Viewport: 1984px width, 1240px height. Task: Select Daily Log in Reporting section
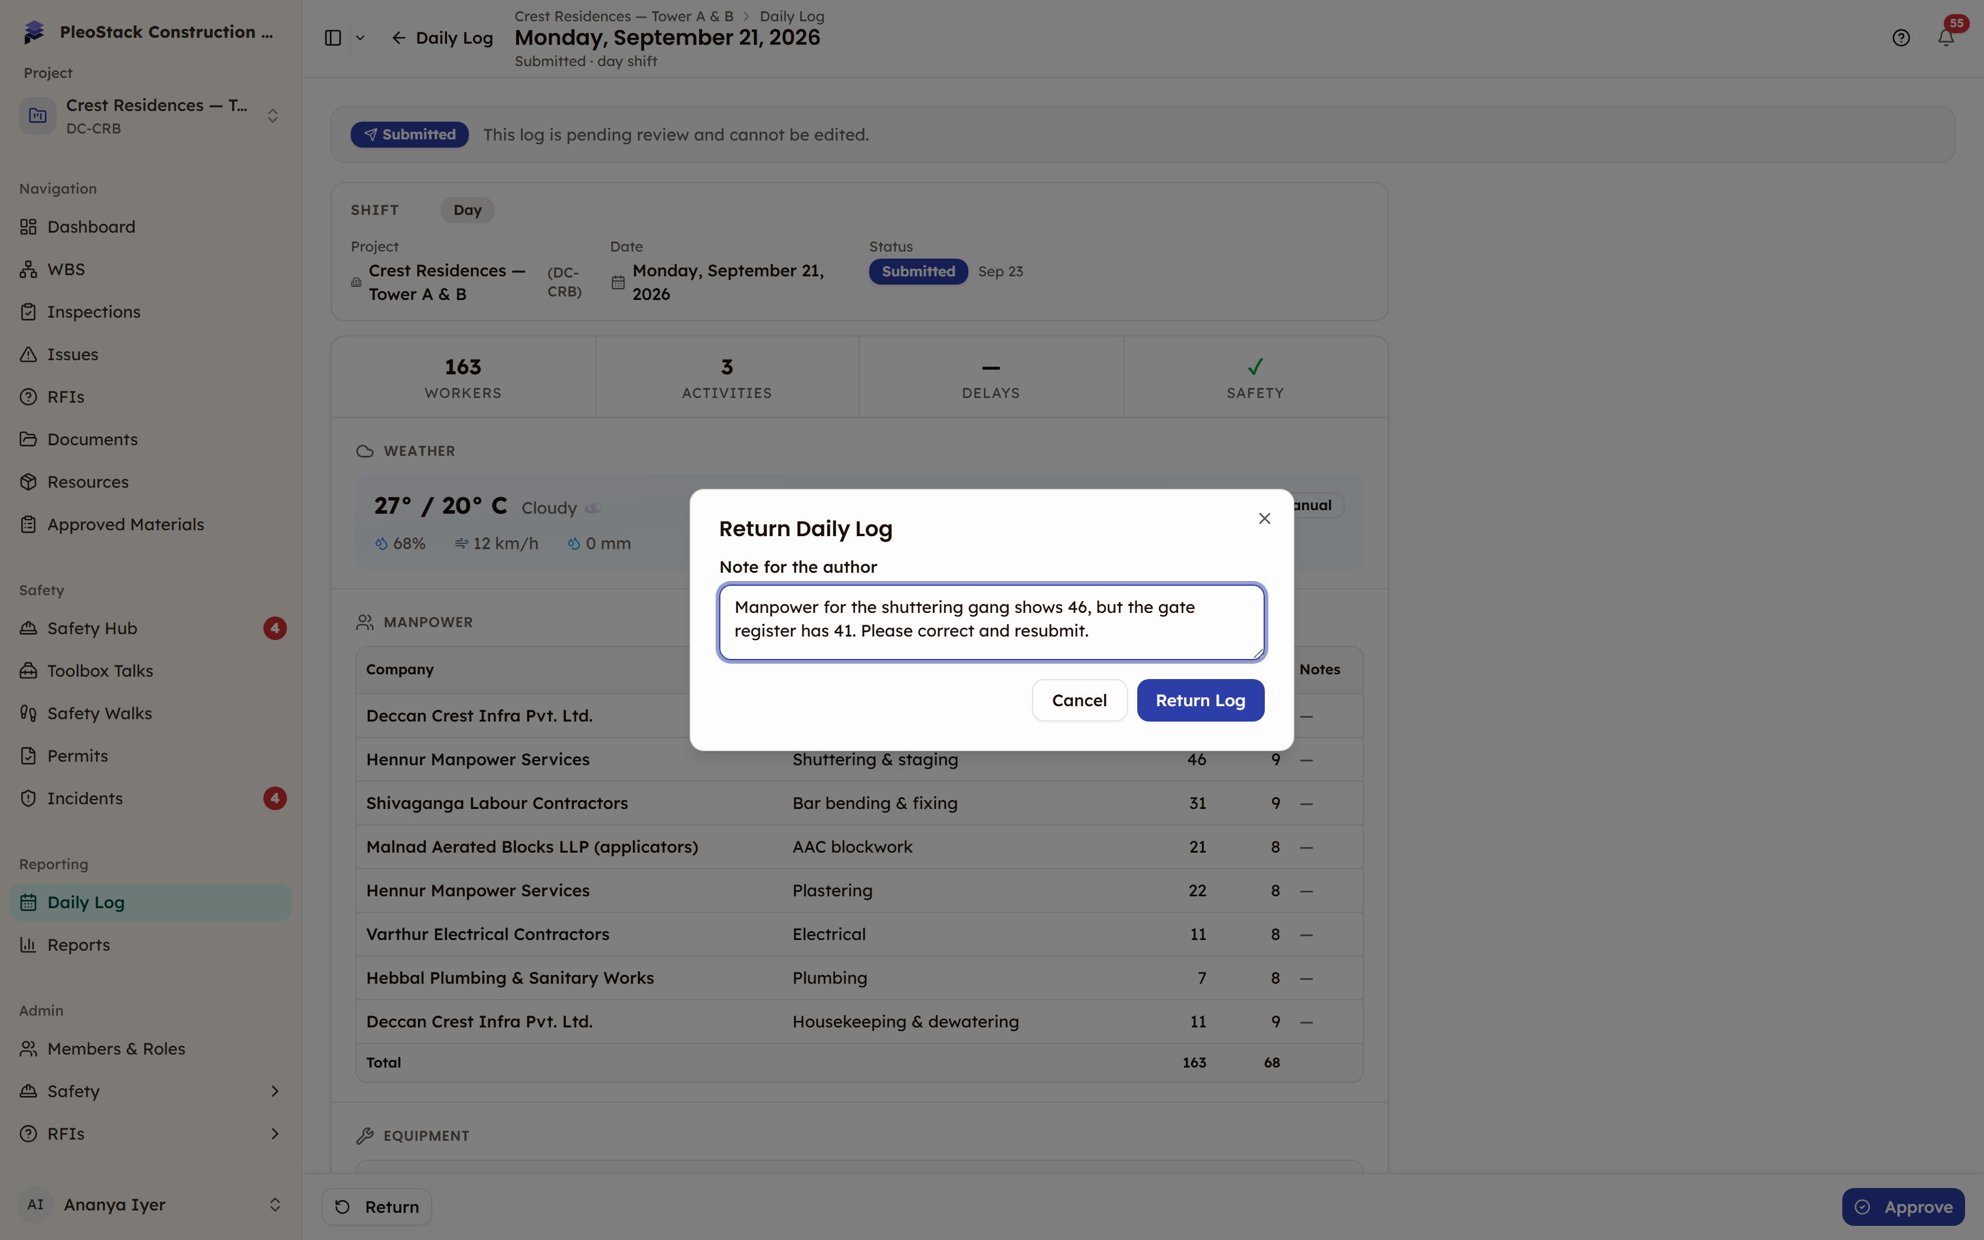151,902
